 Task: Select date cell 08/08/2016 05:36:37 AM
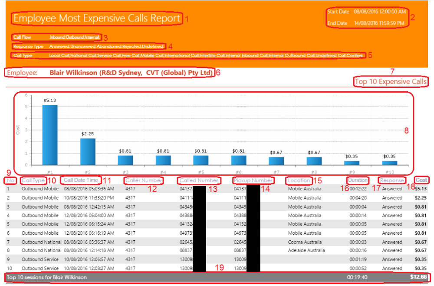coord(89,242)
